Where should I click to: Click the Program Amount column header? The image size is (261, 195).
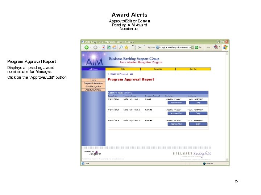153,96
